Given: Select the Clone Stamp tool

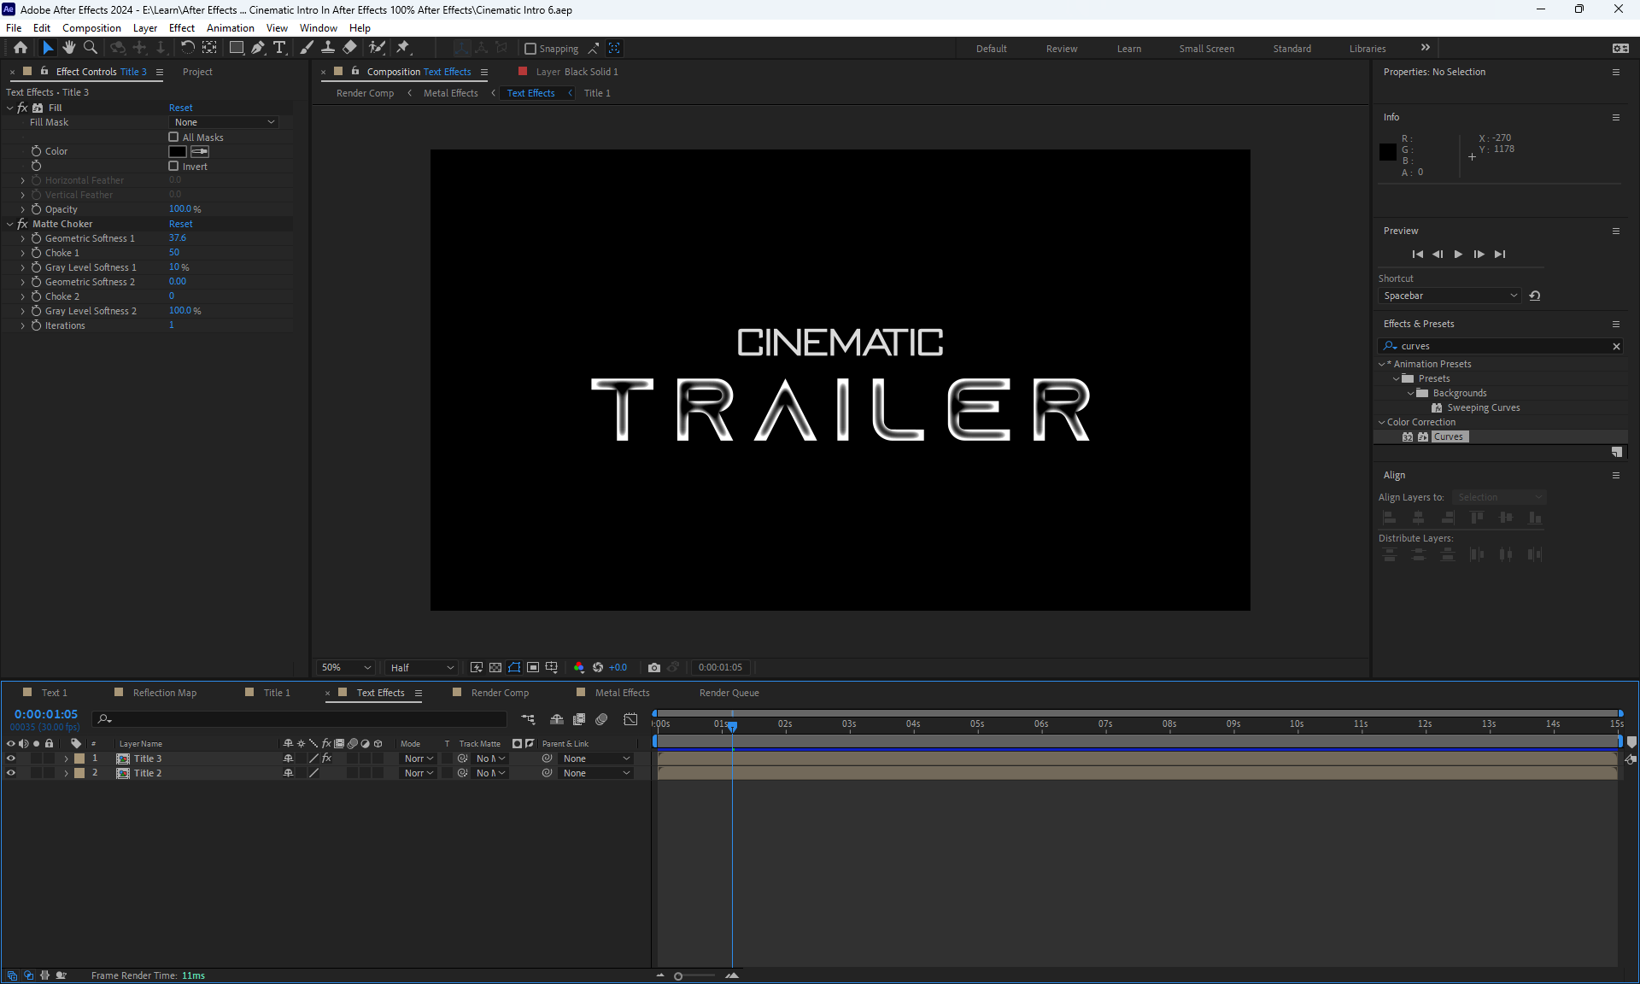Looking at the screenshot, I should [x=328, y=48].
